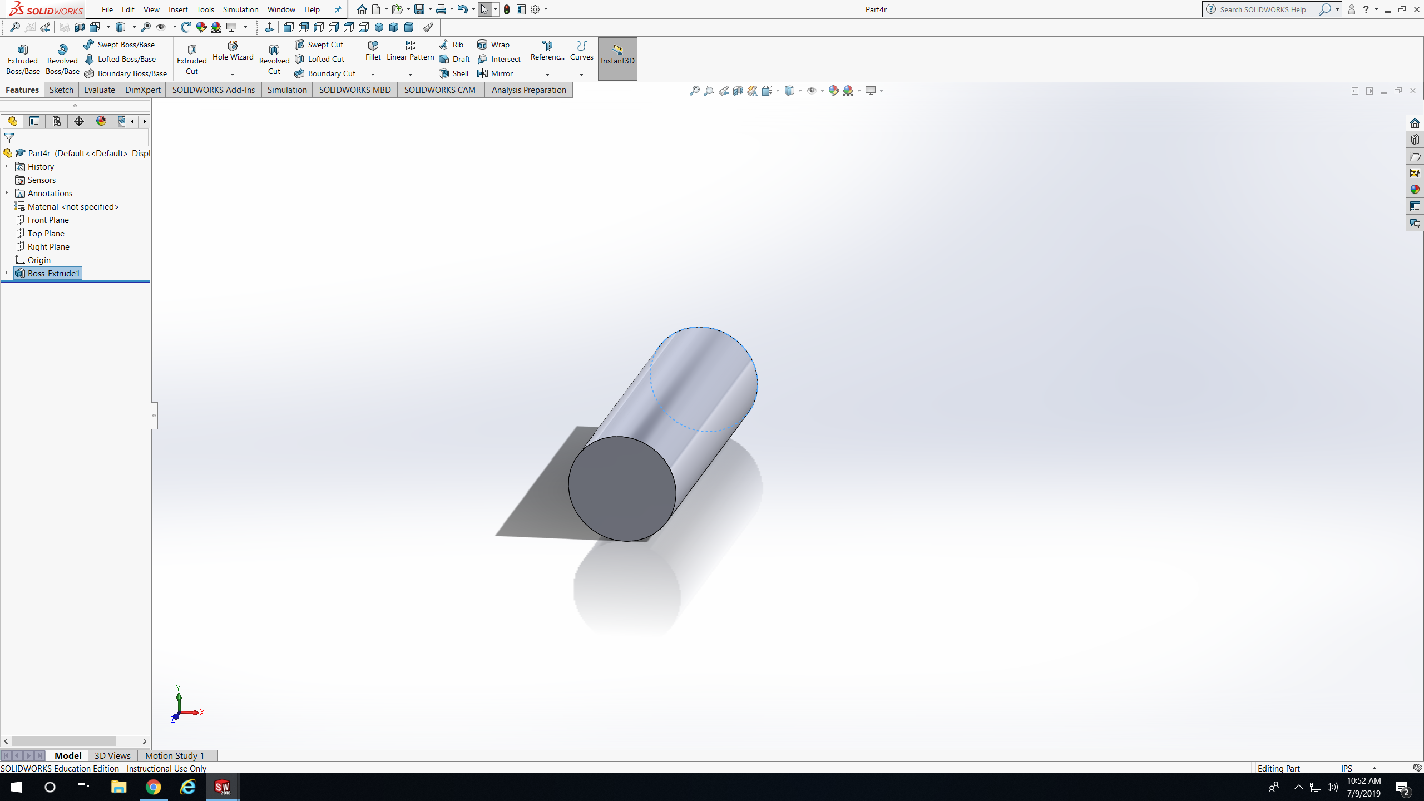Switch to the Sketch tab
Viewport: 1424px width, 801px height.
pos(61,90)
